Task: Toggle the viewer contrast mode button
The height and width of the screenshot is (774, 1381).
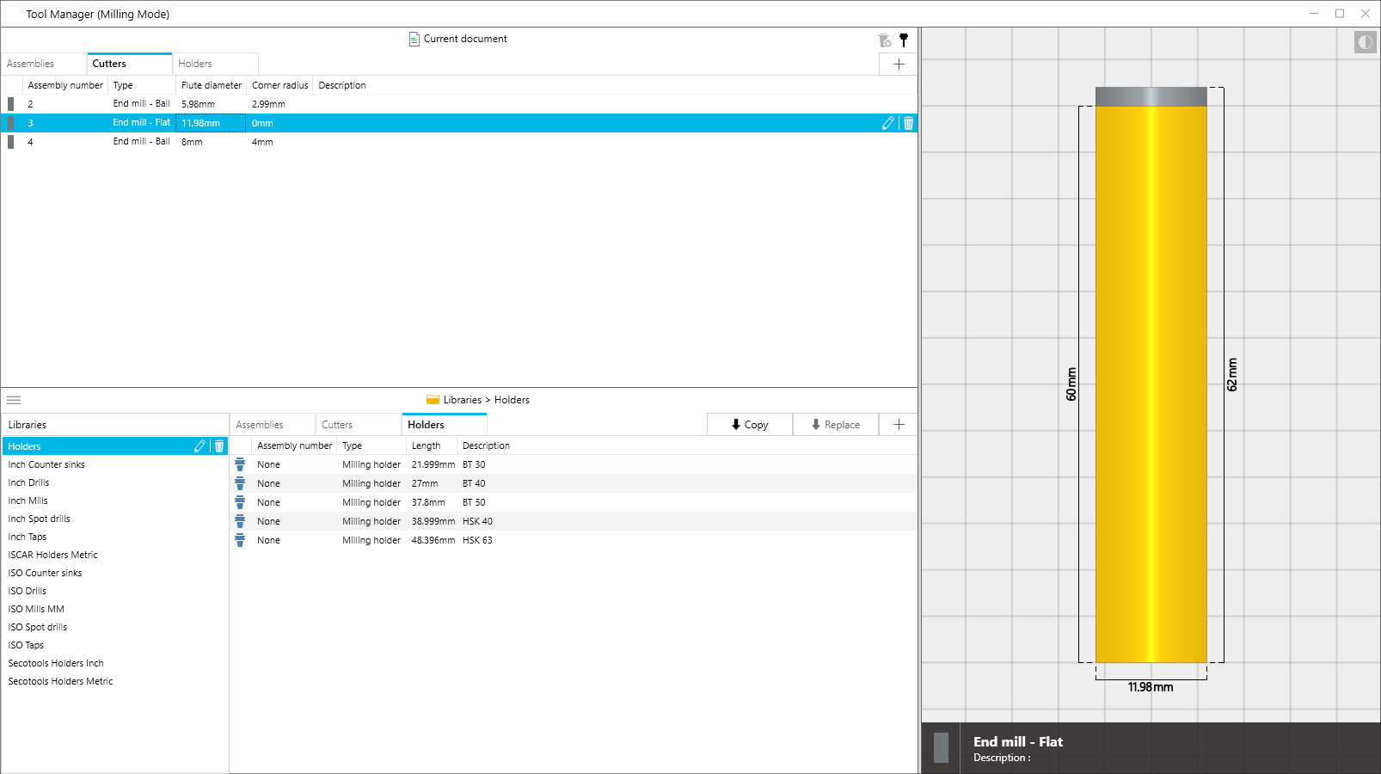Action: point(1365,42)
